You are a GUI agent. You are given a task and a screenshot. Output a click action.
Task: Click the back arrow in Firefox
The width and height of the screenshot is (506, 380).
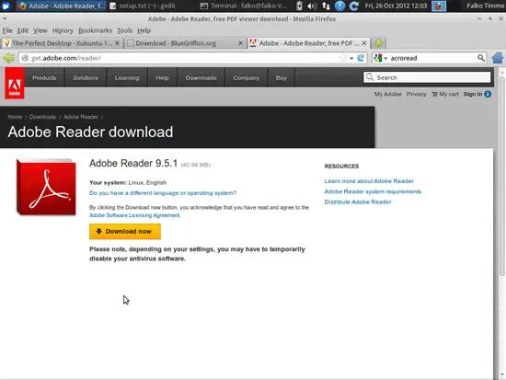8,58
